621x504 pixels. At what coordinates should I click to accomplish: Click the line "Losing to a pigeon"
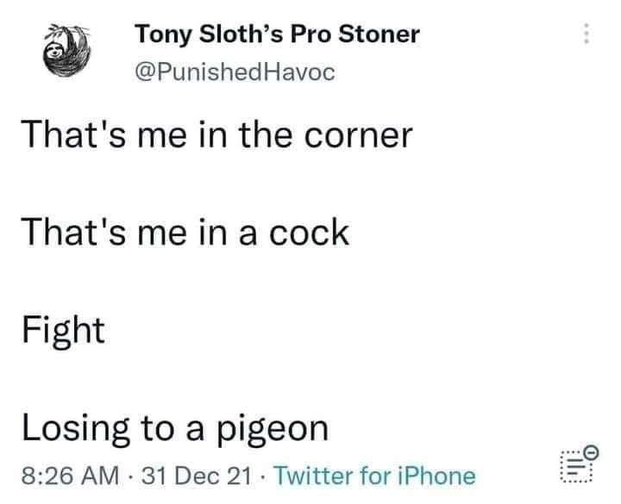[175, 429]
